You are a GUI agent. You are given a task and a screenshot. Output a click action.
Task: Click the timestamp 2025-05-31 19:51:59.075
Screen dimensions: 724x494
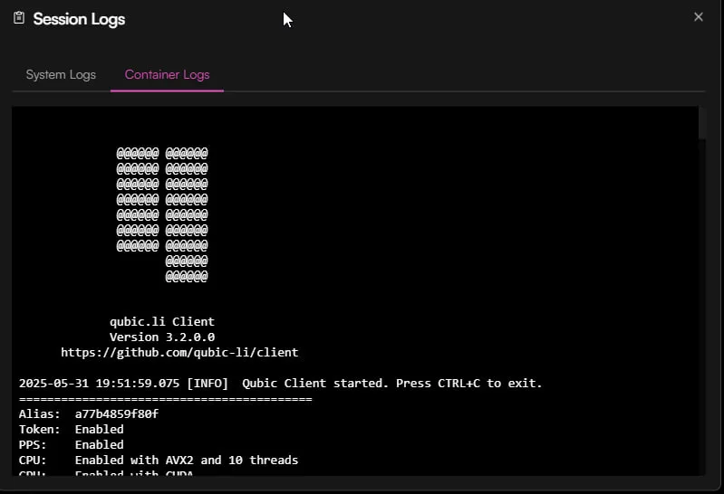[x=100, y=384]
